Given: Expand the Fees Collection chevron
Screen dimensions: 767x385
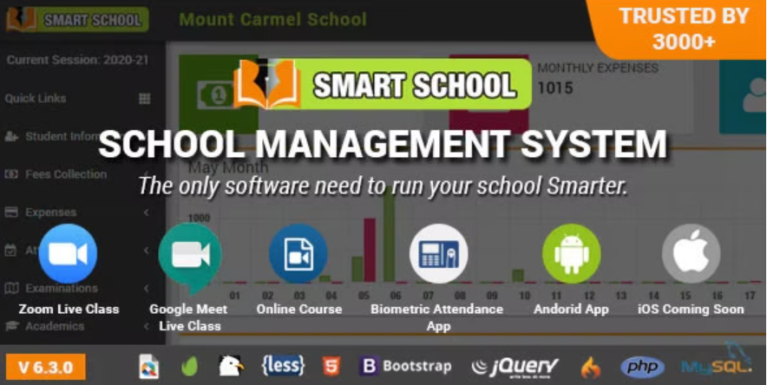Looking at the screenshot, I should pos(146,174).
